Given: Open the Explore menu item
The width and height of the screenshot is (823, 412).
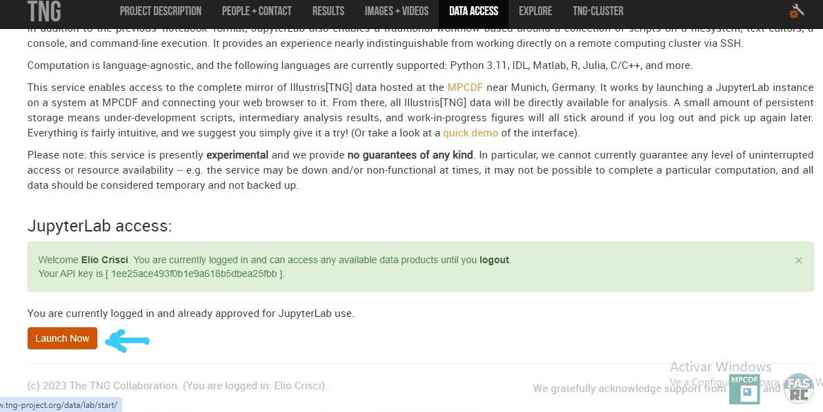Looking at the screenshot, I should pyautogui.click(x=535, y=11).
